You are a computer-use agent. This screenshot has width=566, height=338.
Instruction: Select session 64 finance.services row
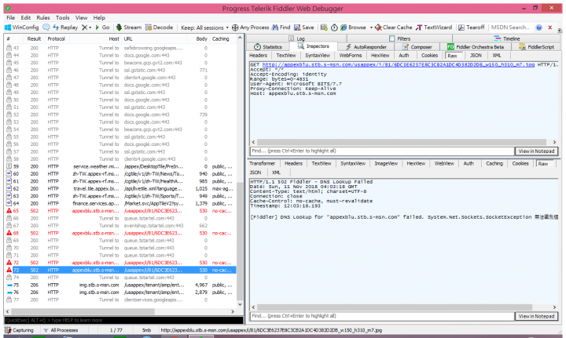point(120,203)
